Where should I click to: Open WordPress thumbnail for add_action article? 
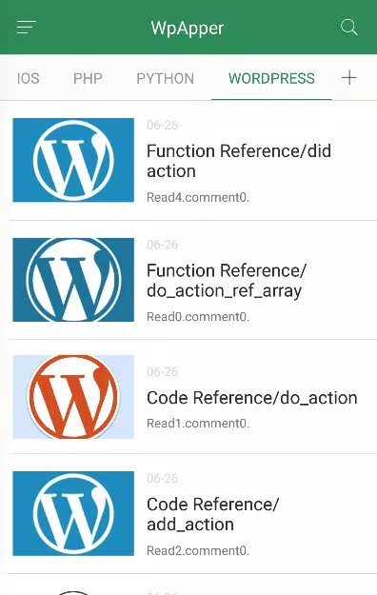tap(73, 513)
